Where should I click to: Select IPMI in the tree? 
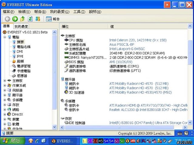click(20, 56)
